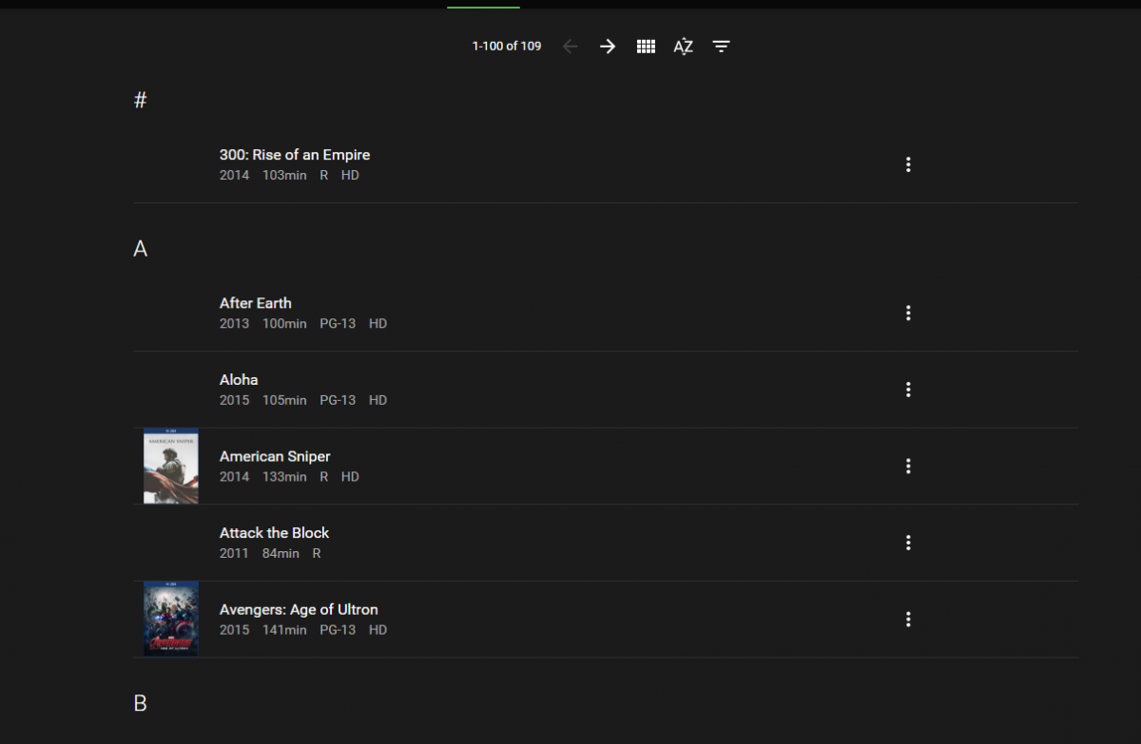Jump to the letter A section header
The height and width of the screenshot is (744, 1141).
point(141,249)
